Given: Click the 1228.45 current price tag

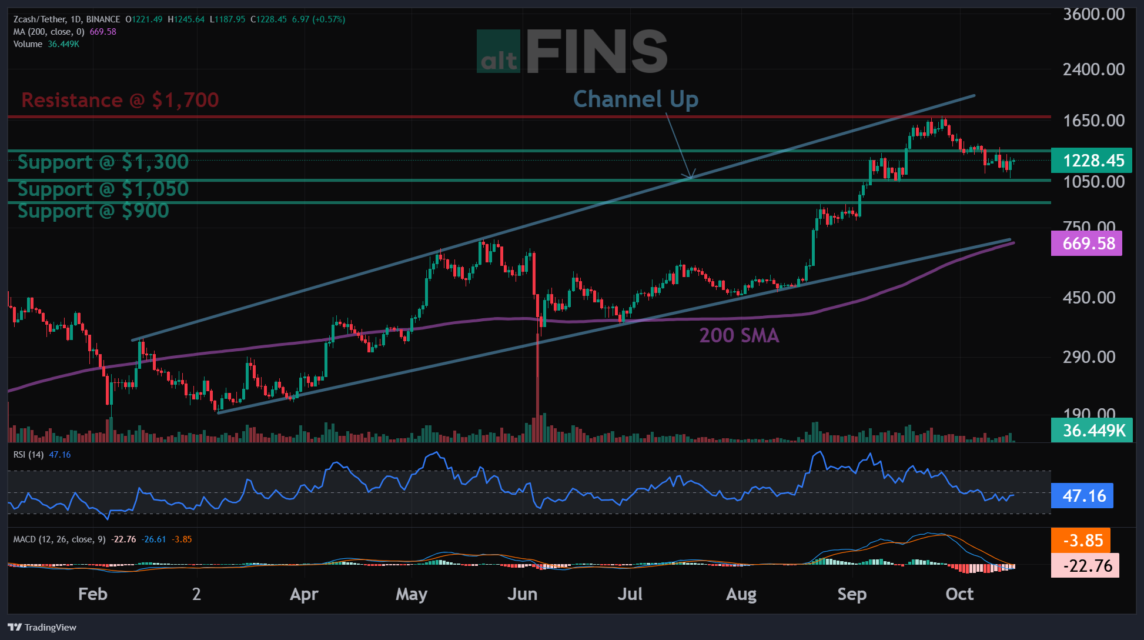Looking at the screenshot, I should pos(1091,160).
